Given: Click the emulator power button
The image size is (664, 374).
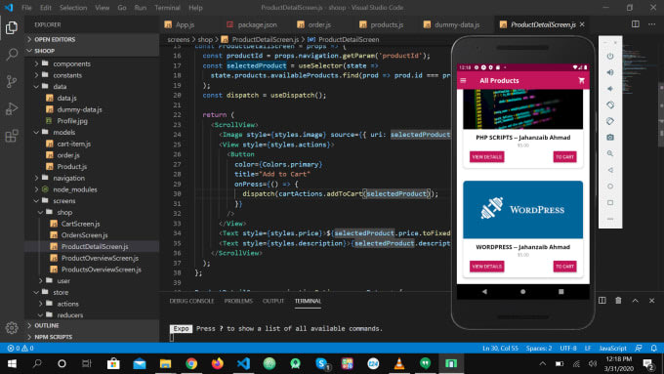Looking at the screenshot, I should [610, 57].
